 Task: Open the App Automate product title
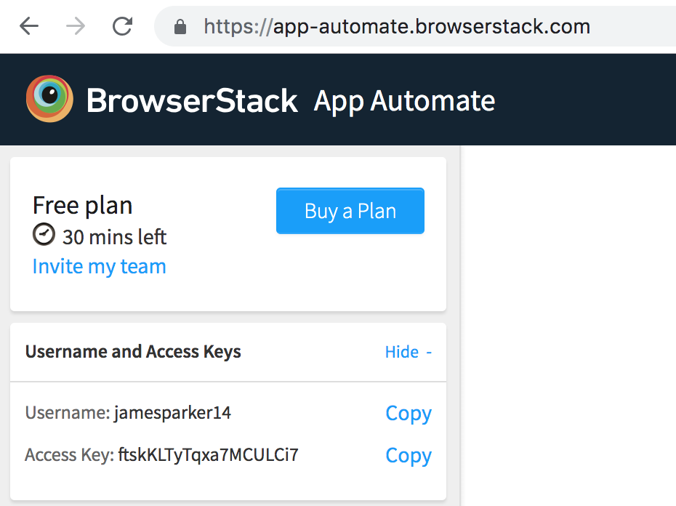pyautogui.click(x=404, y=102)
